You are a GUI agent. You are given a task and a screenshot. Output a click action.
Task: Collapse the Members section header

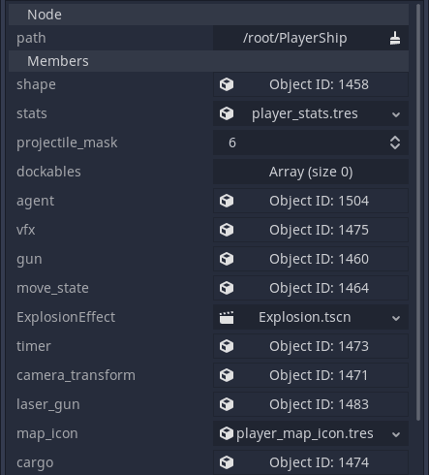(208, 61)
